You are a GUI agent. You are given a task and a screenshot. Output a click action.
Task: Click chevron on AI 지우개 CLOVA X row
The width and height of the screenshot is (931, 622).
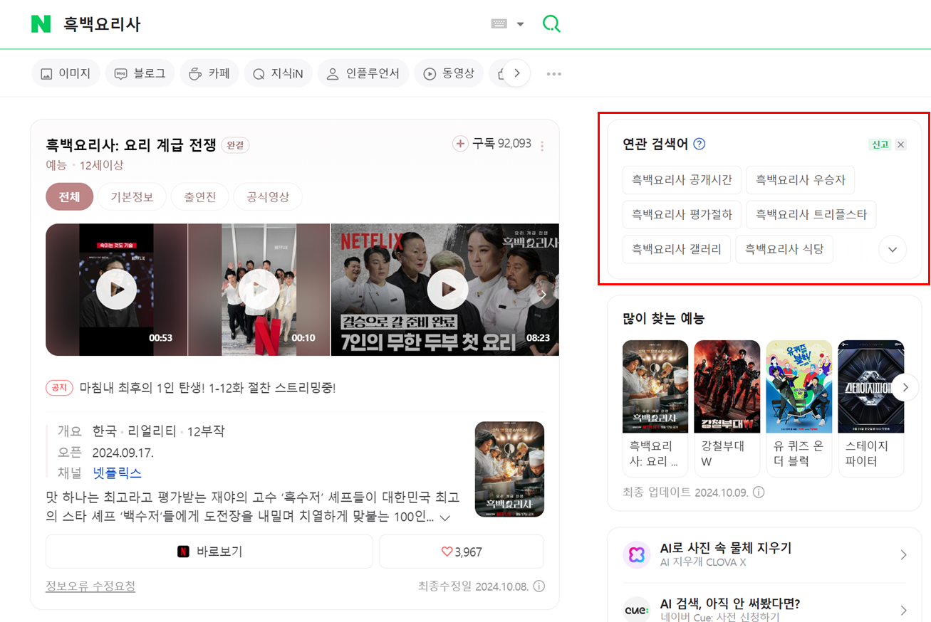(903, 555)
